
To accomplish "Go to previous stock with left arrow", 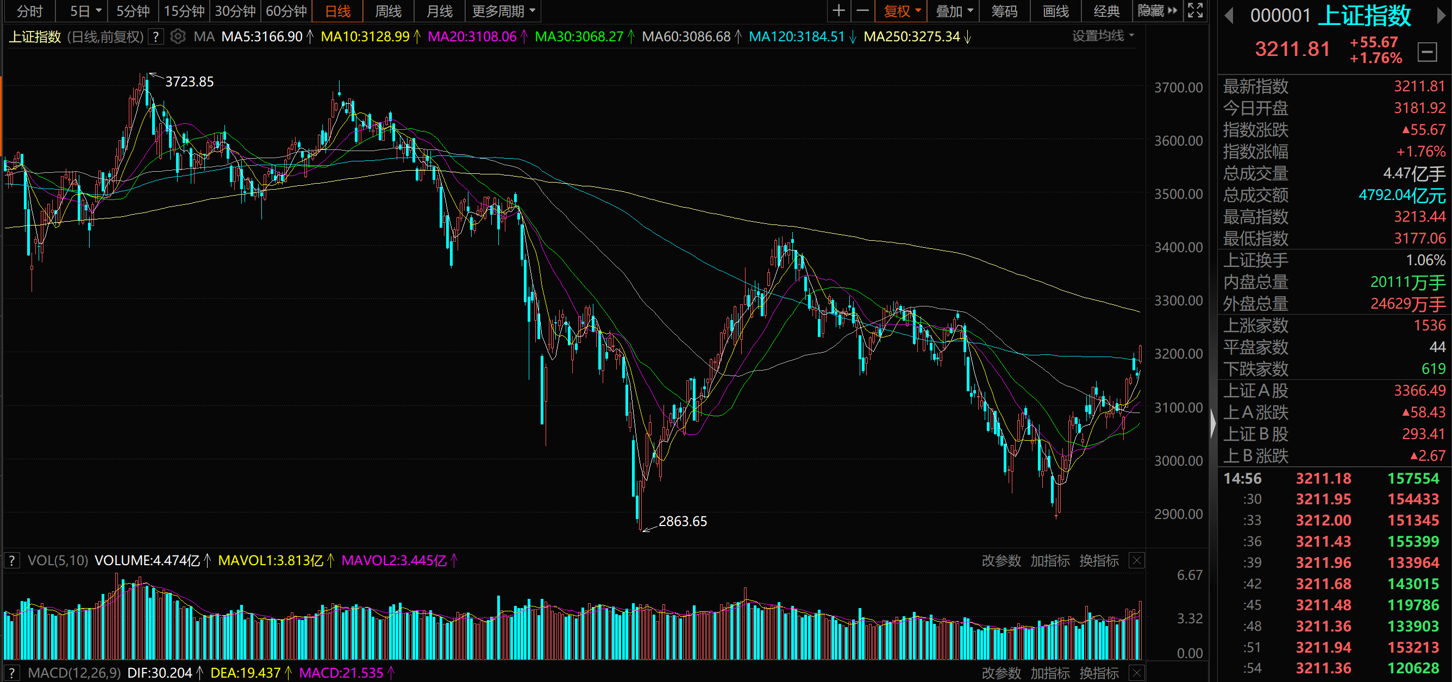I will point(1229,16).
